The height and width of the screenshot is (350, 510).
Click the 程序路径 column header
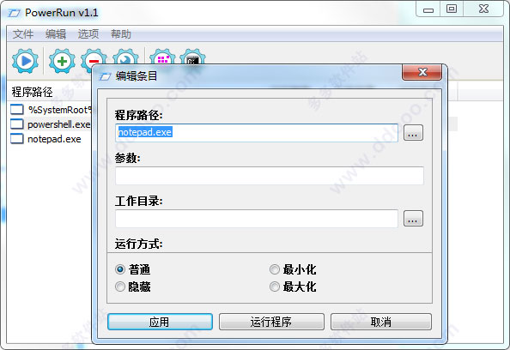[x=32, y=92]
